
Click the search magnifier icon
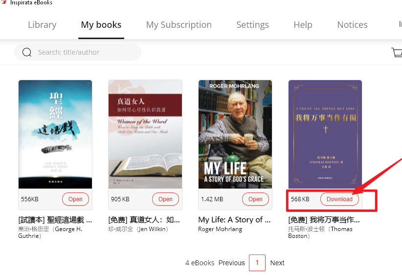(x=27, y=52)
